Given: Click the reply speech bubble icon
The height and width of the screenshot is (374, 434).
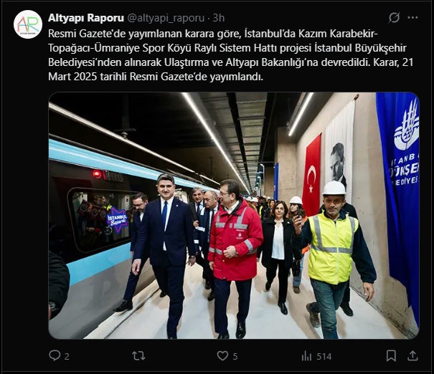Looking at the screenshot, I should [x=55, y=355].
